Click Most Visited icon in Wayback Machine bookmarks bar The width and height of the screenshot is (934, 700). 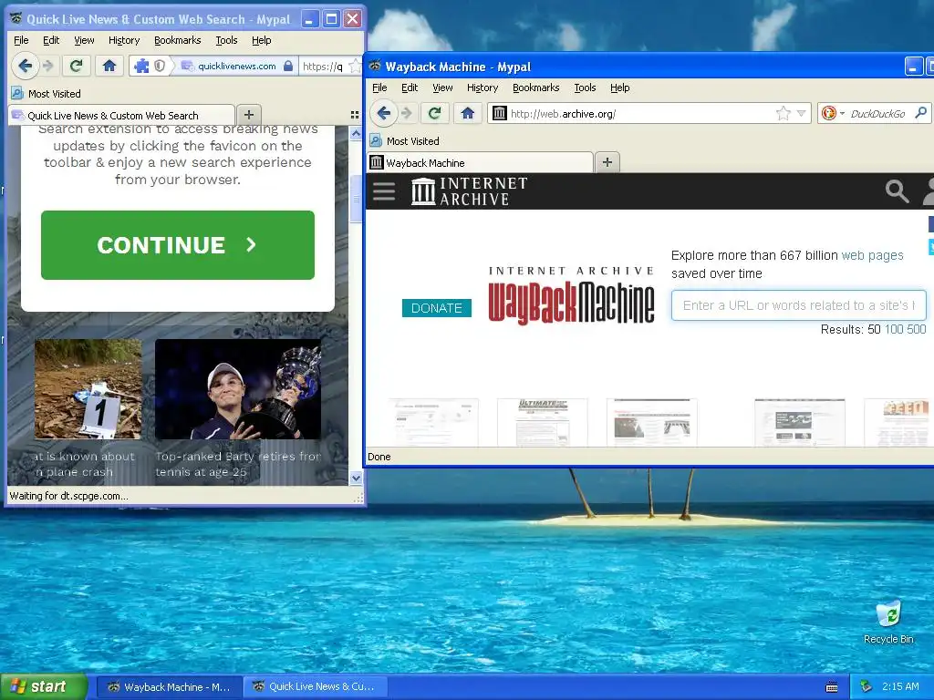point(375,140)
